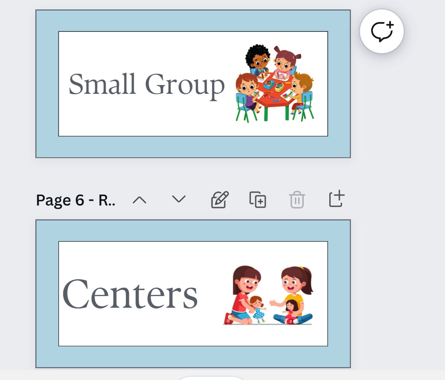This screenshot has height=380, width=445.
Task: Delete the page with the trash icon
Action: [x=297, y=200]
